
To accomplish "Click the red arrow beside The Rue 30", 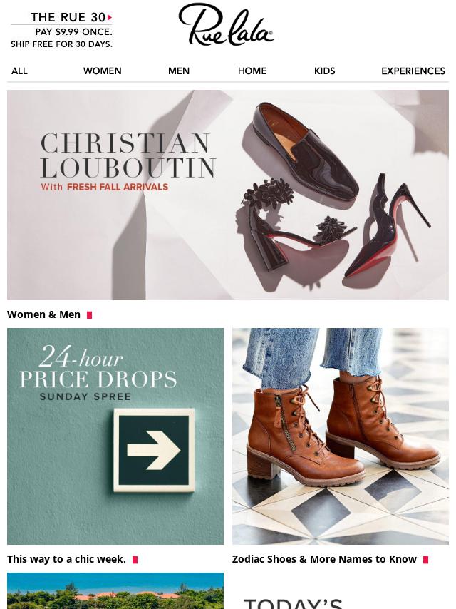I will (x=110, y=18).
